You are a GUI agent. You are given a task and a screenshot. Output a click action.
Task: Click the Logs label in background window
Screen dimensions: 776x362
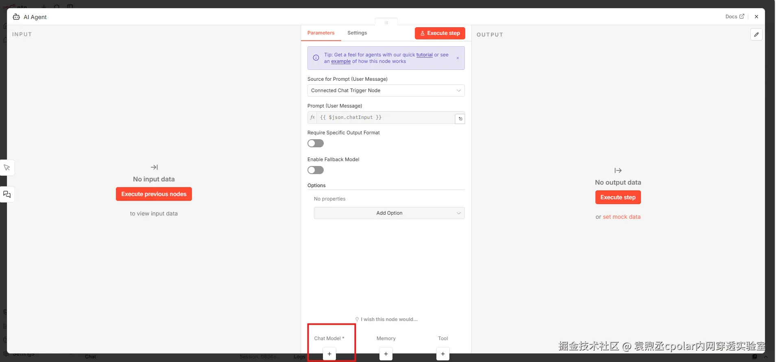tap(299, 357)
